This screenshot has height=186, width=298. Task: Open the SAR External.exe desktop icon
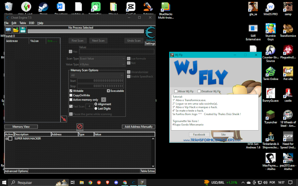[253, 32]
